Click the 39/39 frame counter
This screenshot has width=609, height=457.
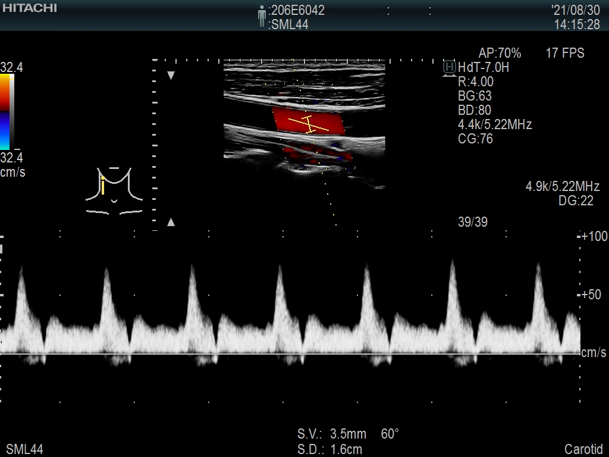473,222
